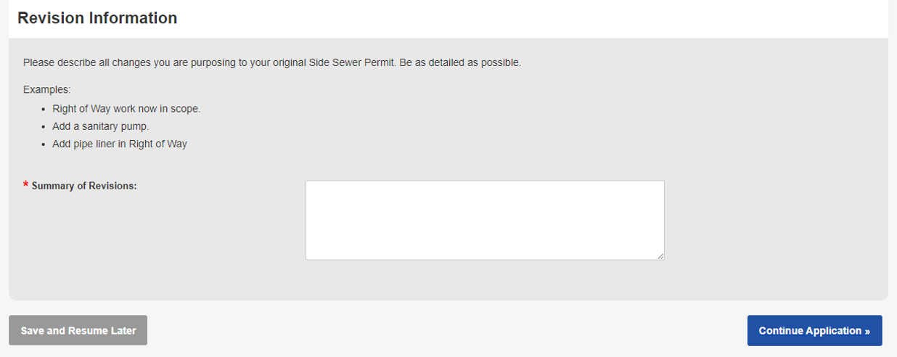
Task: Click the sentence 'Be as detailed as possible.'
Action: (460, 62)
